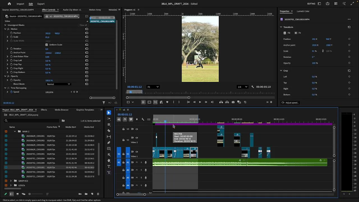359x202 pixels.
Task: Click the project panel thumbnail zoom slider
Action: point(29,194)
